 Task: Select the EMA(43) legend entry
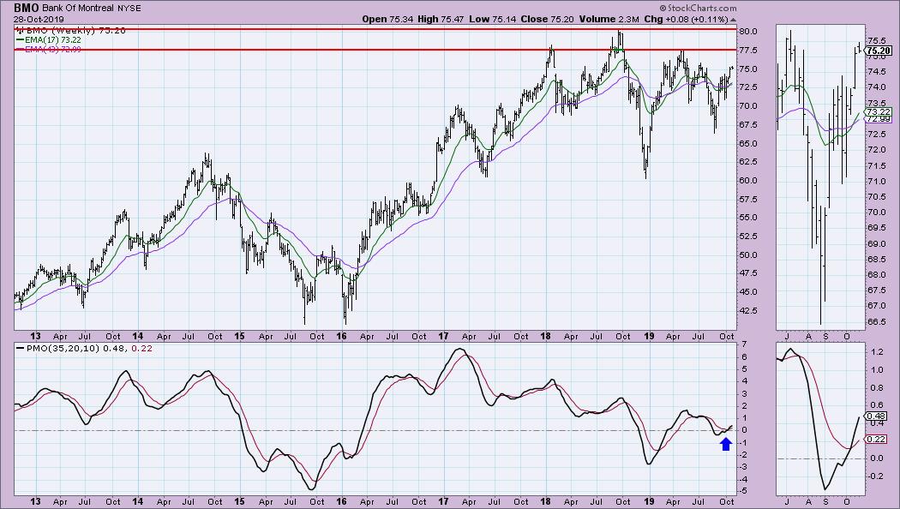[49, 50]
